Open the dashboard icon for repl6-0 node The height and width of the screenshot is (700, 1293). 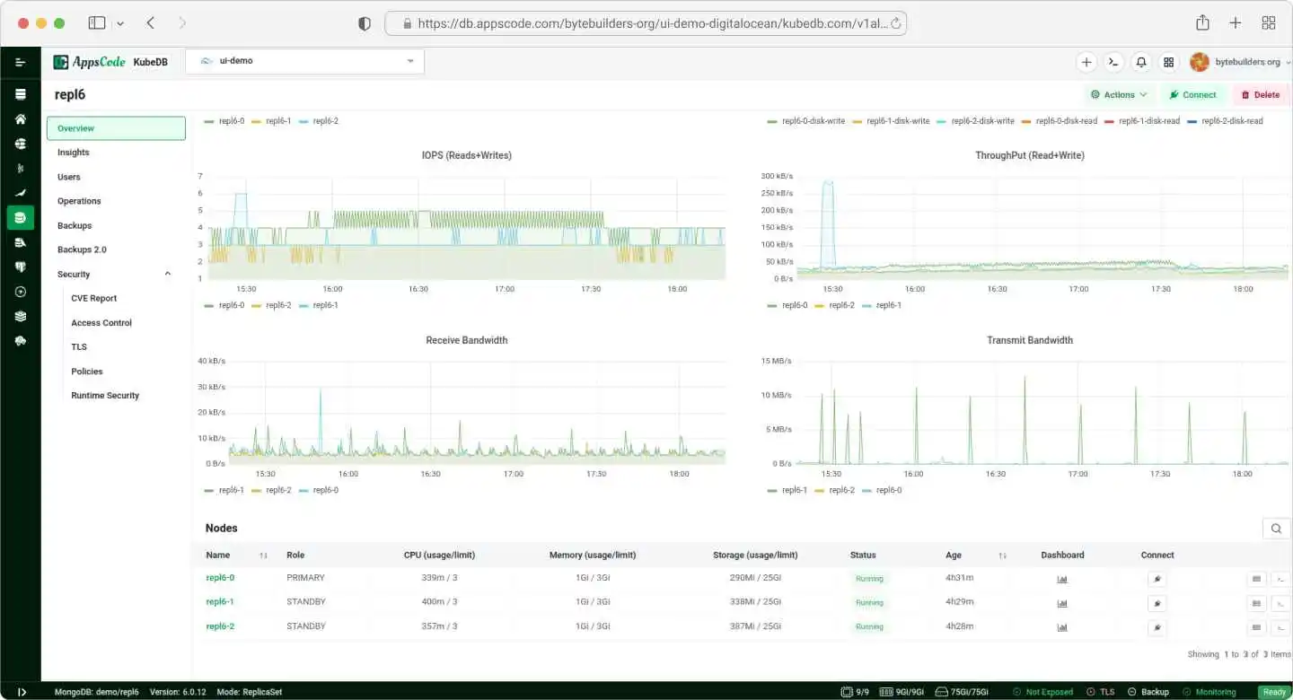(x=1062, y=579)
